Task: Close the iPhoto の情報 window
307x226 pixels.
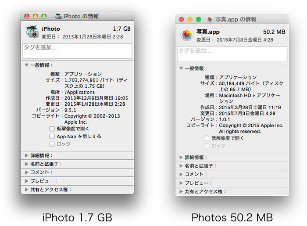Action: click(27, 16)
